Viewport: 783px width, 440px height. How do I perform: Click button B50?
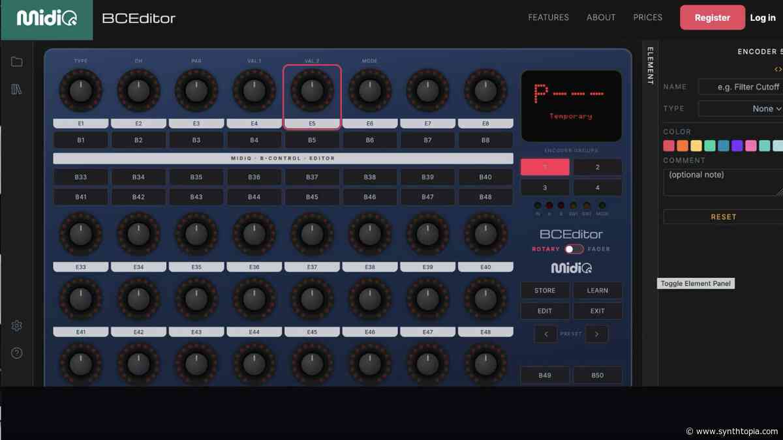coord(598,375)
